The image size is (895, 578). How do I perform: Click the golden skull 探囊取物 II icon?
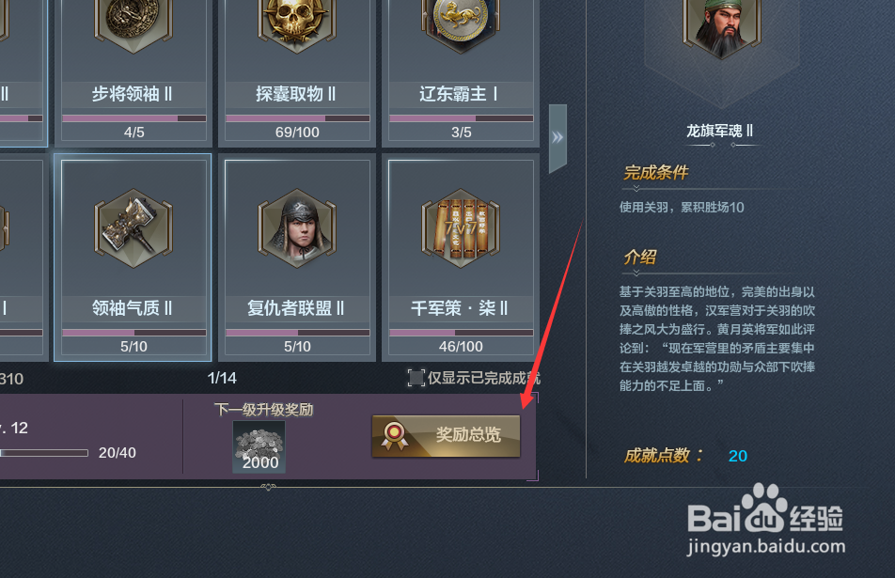point(297,23)
